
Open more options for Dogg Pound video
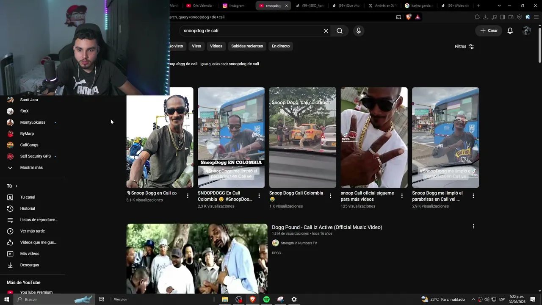tap(473, 227)
